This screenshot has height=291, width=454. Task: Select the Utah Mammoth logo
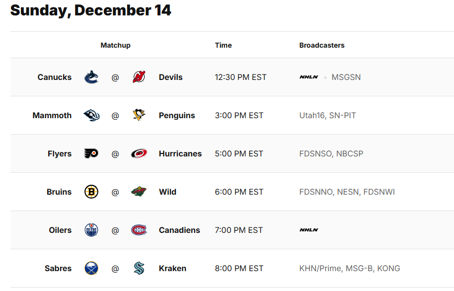pyautogui.click(x=91, y=115)
